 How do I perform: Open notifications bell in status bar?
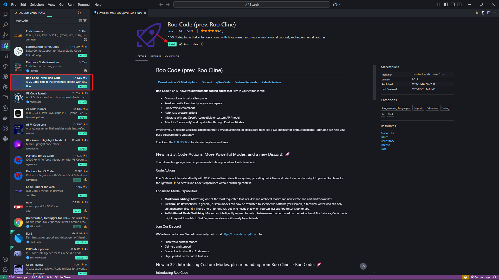[494, 277]
